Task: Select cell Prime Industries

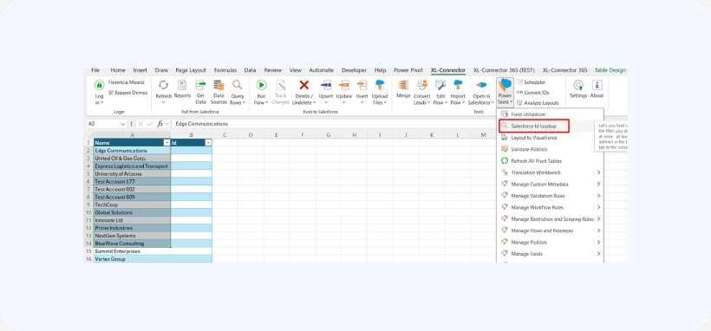Action: [132, 228]
